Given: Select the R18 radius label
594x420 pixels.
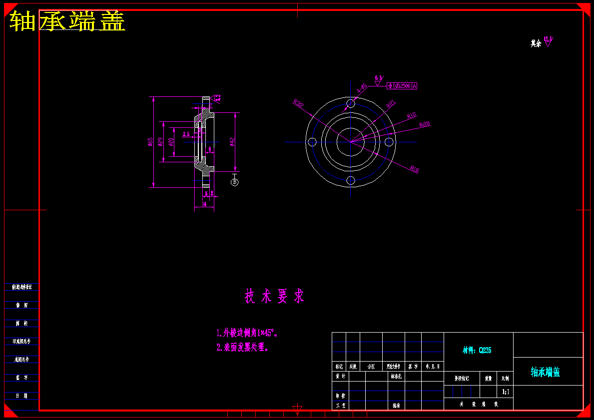Looking at the screenshot, I should [x=414, y=169].
